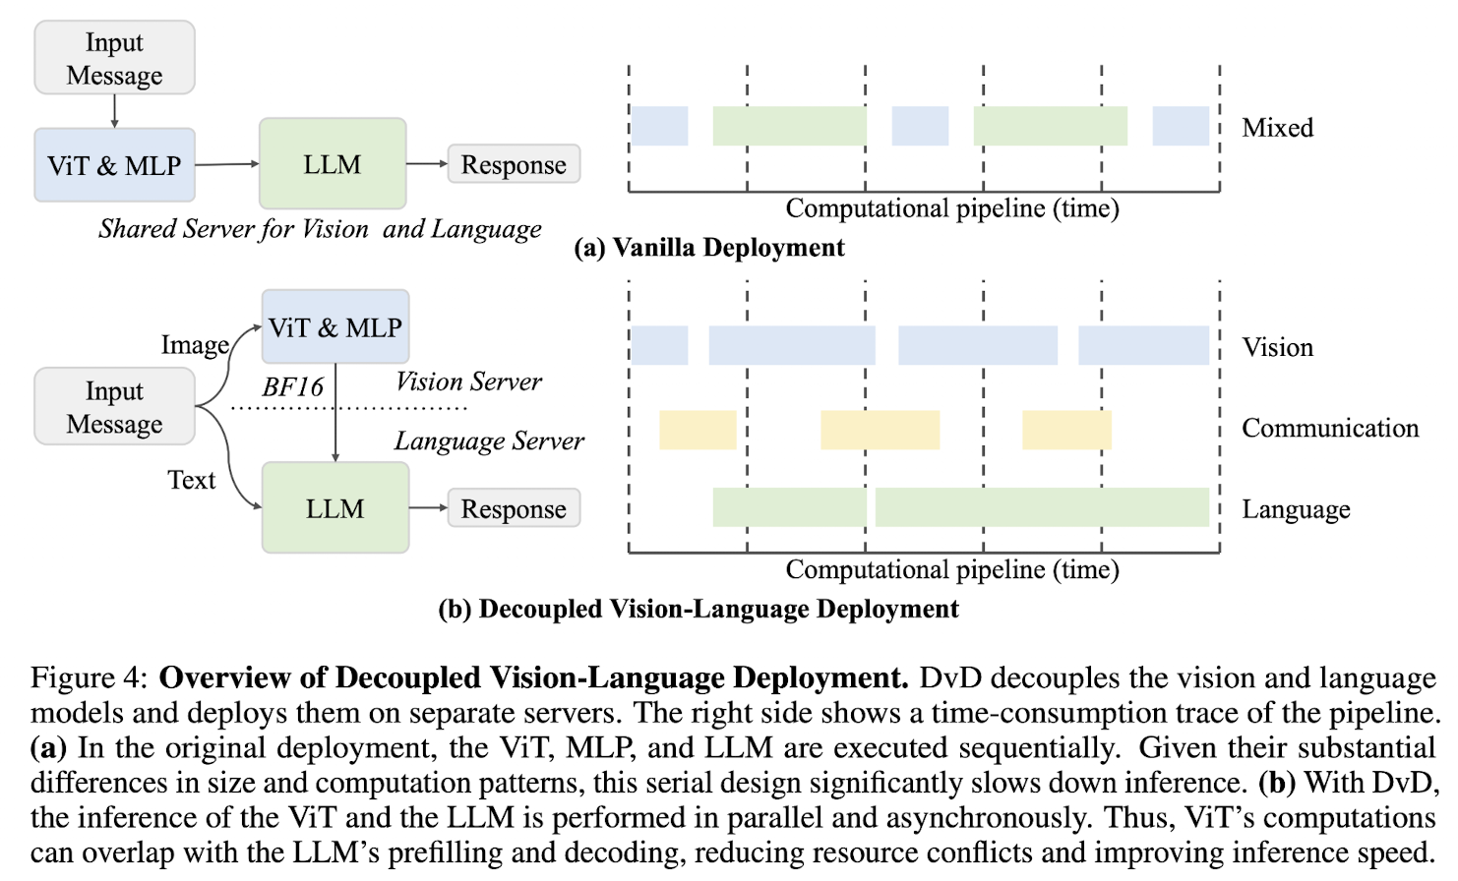
Task: Select the 'Vision Server' italic label
Action: click(x=468, y=382)
